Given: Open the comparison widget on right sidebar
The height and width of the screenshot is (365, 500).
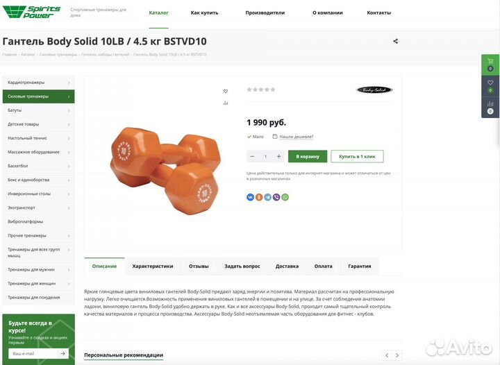Looking at the screenshot, I should click(x=490, y=108).
